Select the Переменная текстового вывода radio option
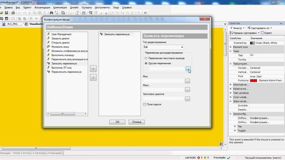The width and height of the screenshot is (285, 160). tap(146, 58)
